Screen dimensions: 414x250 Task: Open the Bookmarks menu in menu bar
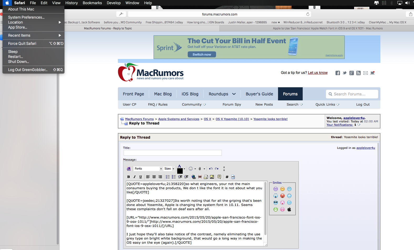pos(92,3)
